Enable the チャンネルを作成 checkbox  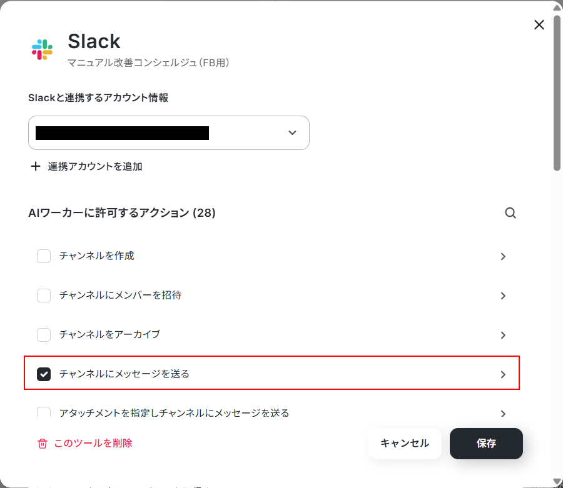(x=44, y=256)
